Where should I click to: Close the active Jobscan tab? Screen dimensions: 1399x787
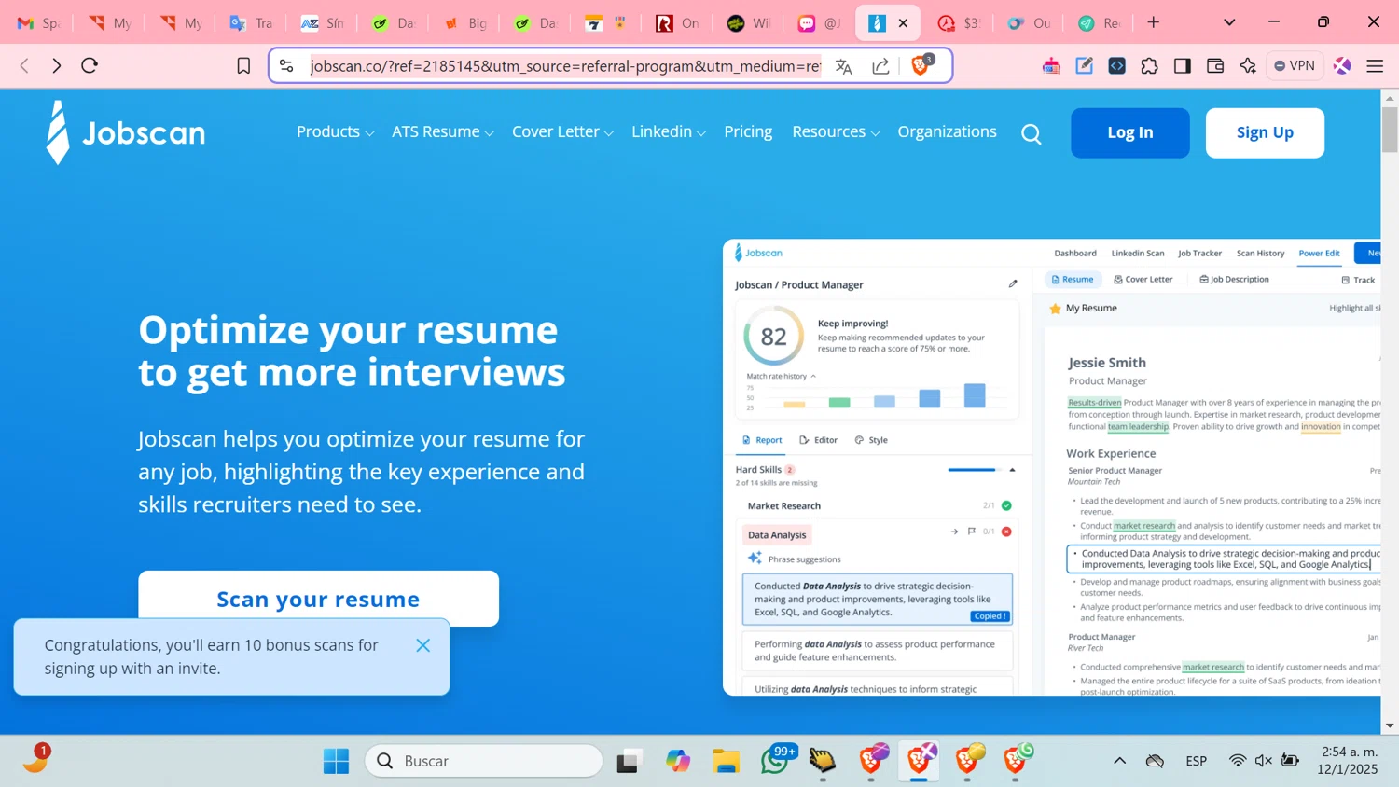pos(903,23)
